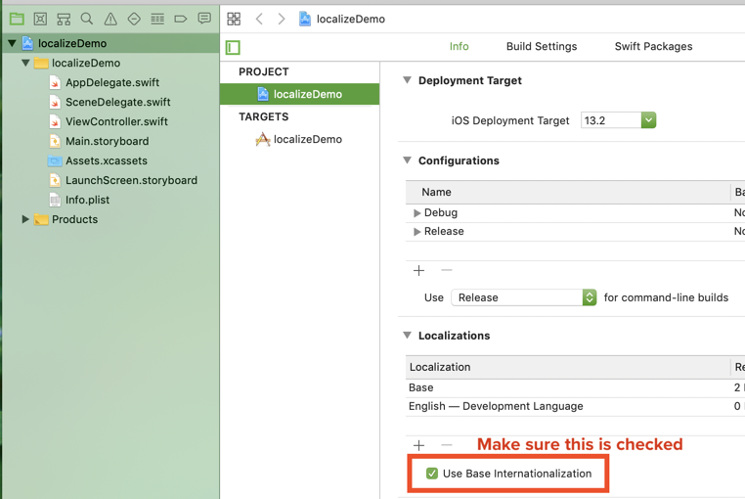Add a configuration with the plus button
Screen dimensions: 745x499
point(418,271)
